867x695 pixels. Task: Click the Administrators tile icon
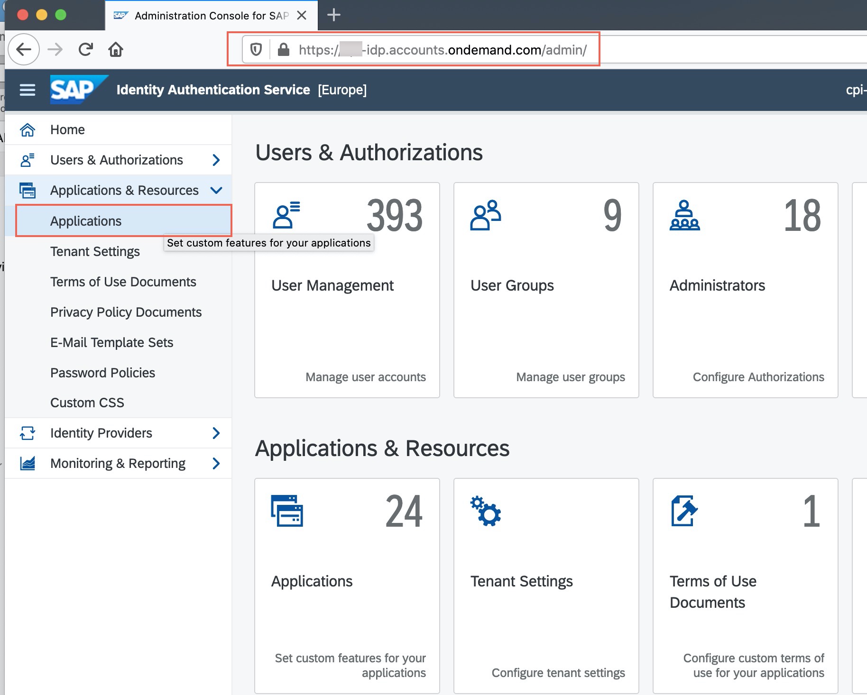point(684,215)
